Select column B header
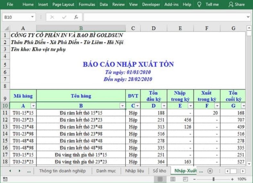Screen dimensions: 253x183 coord(81,28)
